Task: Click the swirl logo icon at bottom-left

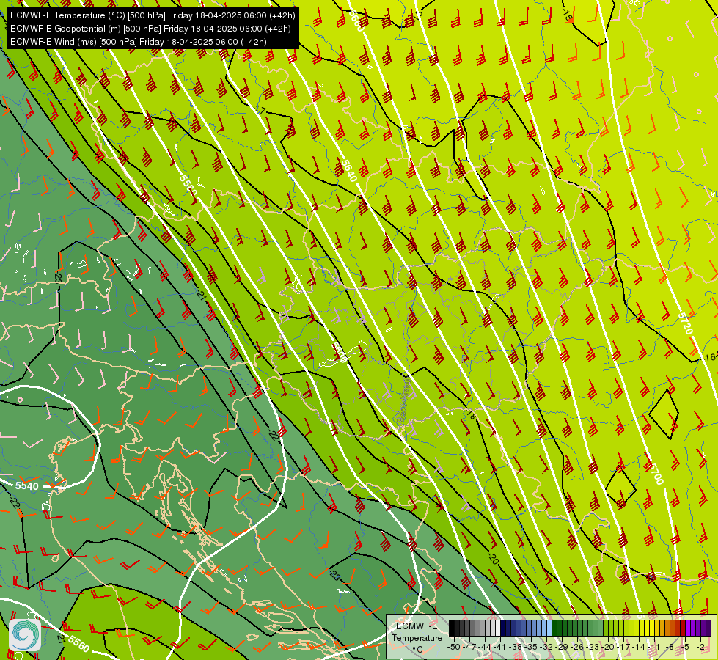Action: [25, 635]
